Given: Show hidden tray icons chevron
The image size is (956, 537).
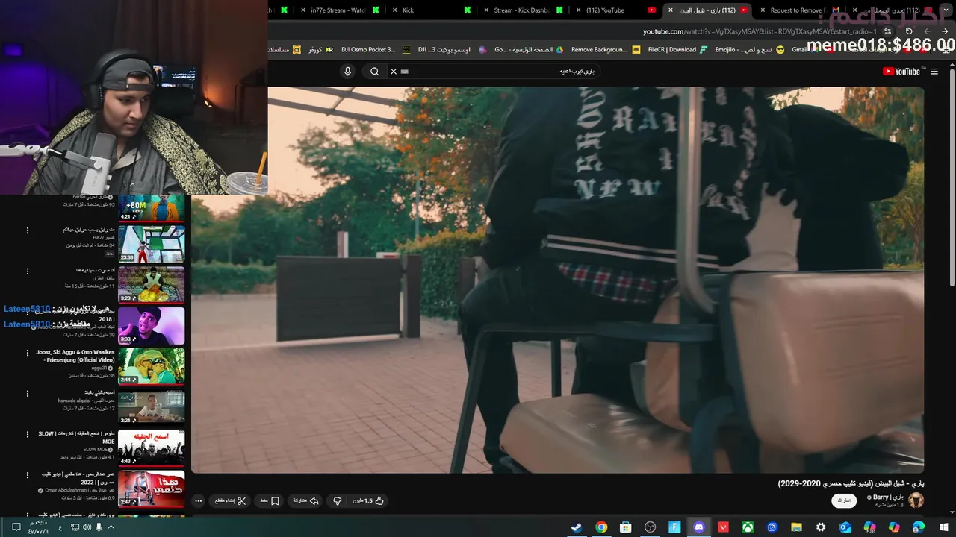Looking at the screenshot, I should pos(111,527).
